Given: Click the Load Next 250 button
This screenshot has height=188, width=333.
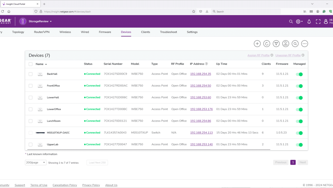Looking at the screenshot, I should point(97,162).
